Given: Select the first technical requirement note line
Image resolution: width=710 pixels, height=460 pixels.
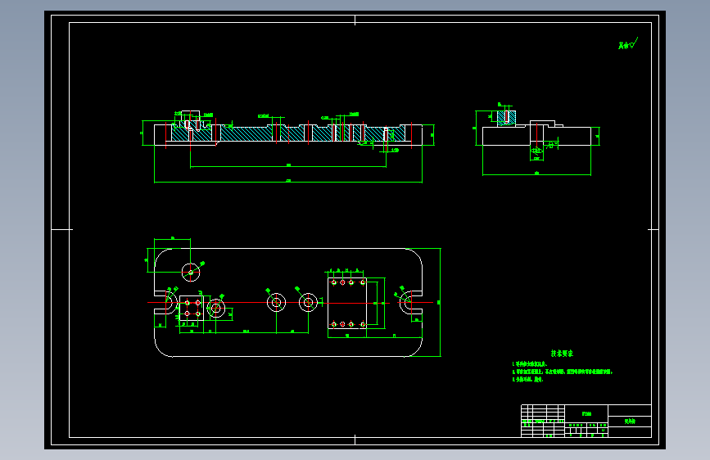Looking at the screenshot, I should click(x=530, y=364).
